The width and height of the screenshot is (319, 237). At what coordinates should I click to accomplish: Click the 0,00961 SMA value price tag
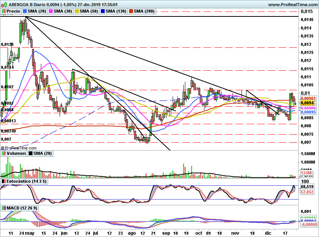click(307, 98)
